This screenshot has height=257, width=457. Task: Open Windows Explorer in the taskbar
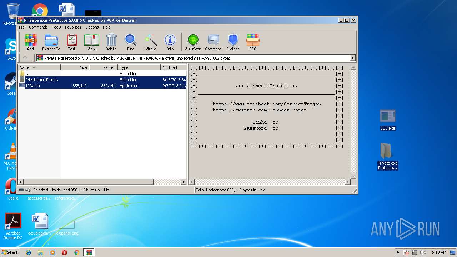[x=40, y=252]
